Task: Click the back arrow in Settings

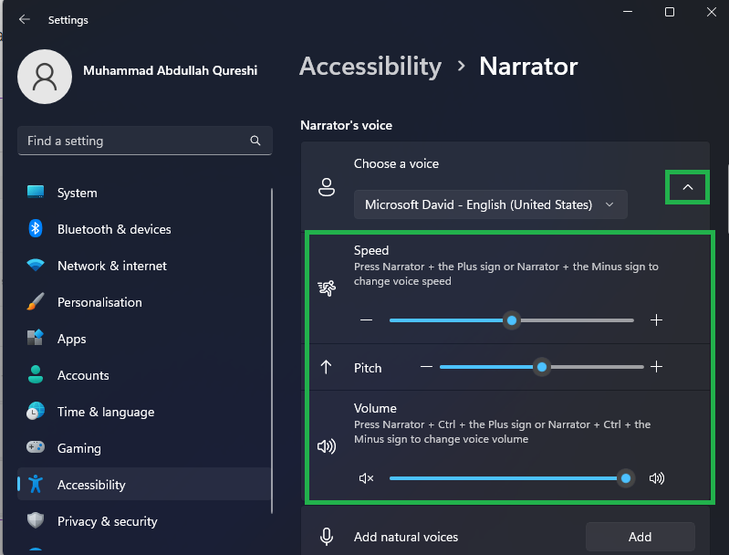Action: 25,19
